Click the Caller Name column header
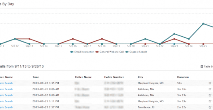 83,77
